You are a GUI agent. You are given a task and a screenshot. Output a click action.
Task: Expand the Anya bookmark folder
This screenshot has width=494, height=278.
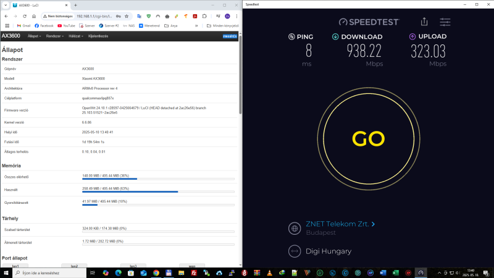click(171, 26)
